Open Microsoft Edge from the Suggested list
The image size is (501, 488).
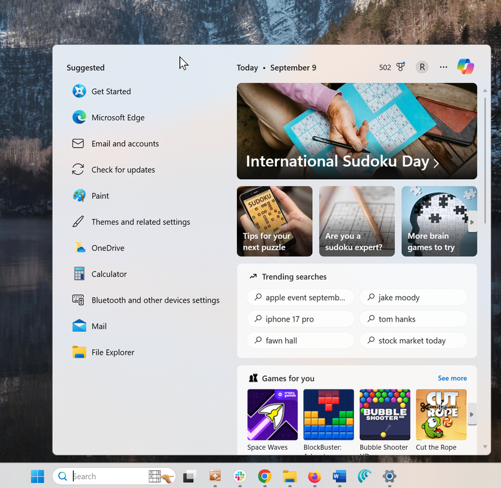pyautogui.click(x=118, y=117)
